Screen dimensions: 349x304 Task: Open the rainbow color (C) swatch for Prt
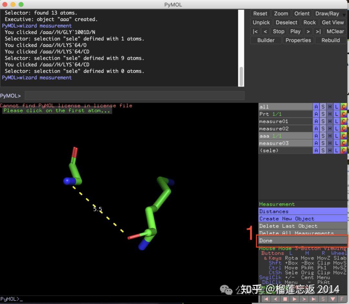point(344,114)
